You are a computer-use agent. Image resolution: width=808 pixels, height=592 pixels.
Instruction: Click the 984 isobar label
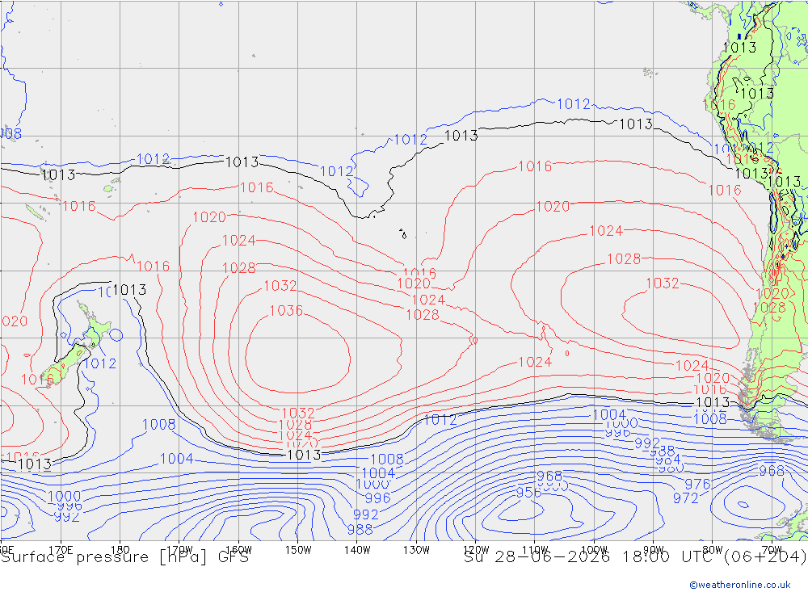point(668,460)
